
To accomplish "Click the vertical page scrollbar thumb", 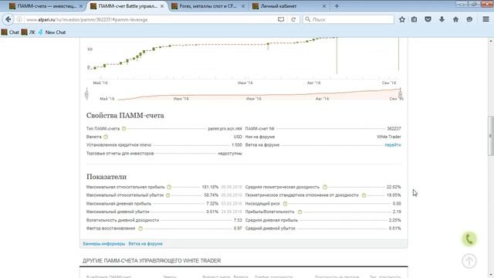I will (x=491, y=136).
